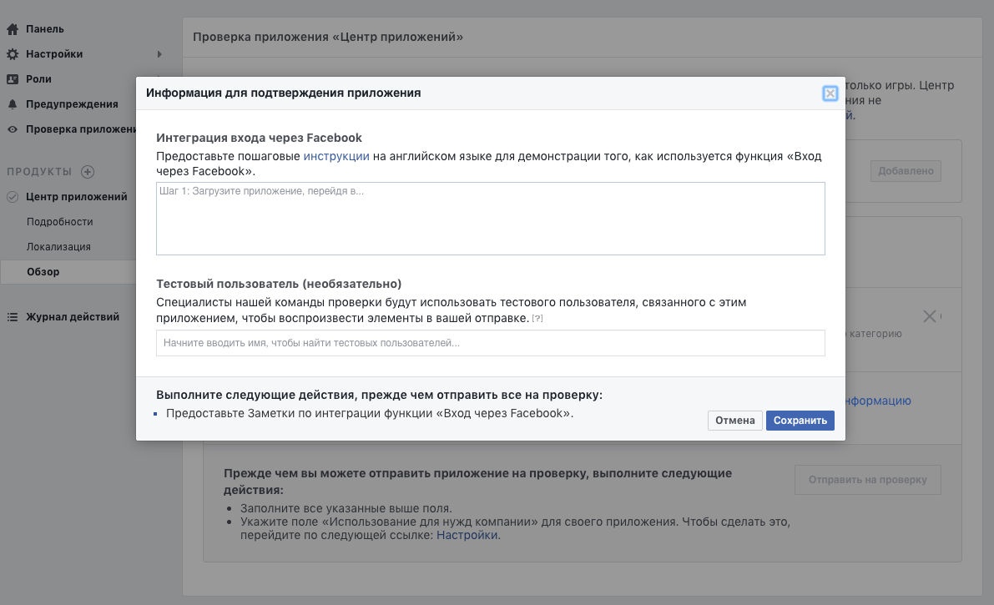Image resolution: width=994 pixels, height=605 pixels.
Task: Go to the Локализация subsection
Action: tap(58, 247)
